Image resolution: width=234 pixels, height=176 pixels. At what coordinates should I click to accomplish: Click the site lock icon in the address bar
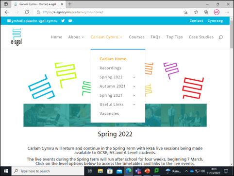coord(38,12)
